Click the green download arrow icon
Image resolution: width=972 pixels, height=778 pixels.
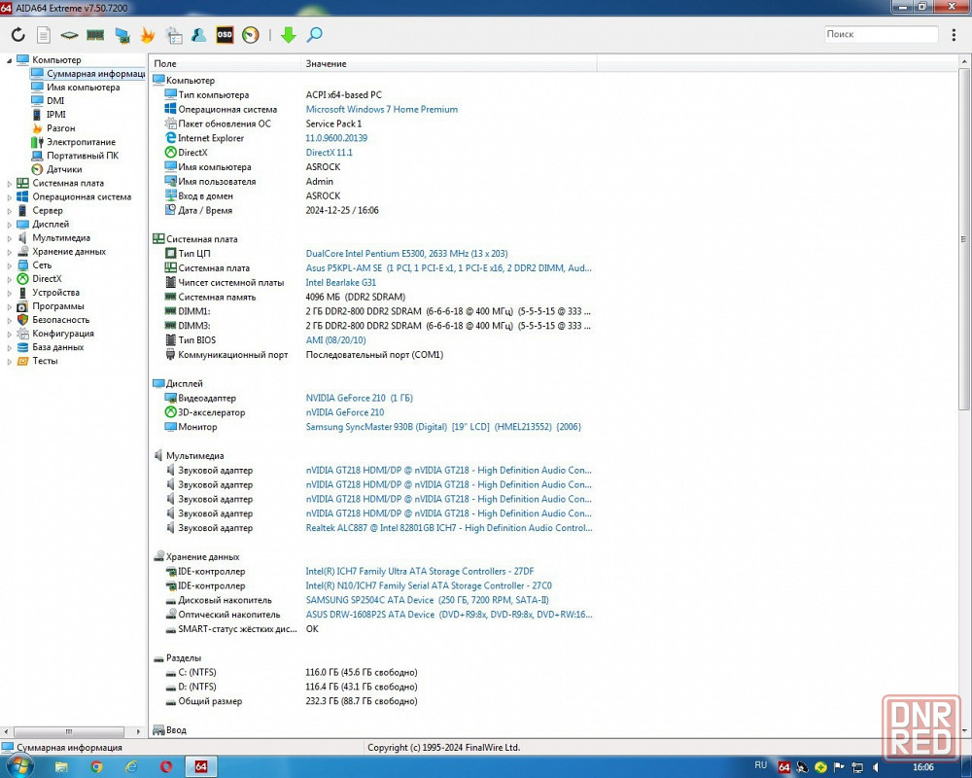point(289,35)
